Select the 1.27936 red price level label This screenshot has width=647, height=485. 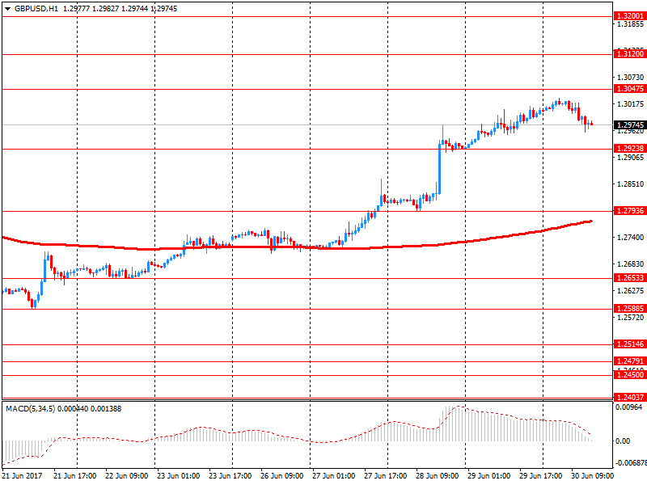coord(630,211)
